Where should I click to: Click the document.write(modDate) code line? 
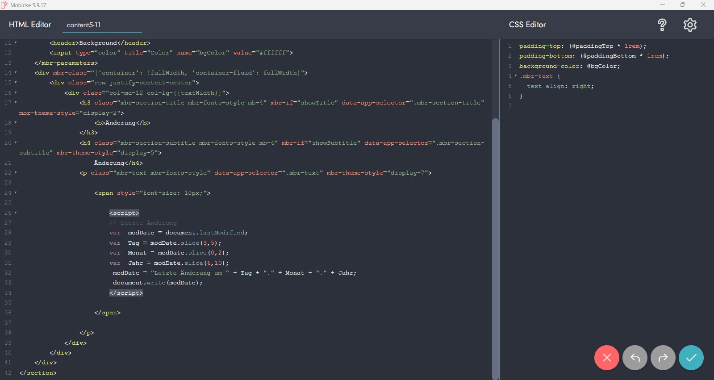pos(157,283)
